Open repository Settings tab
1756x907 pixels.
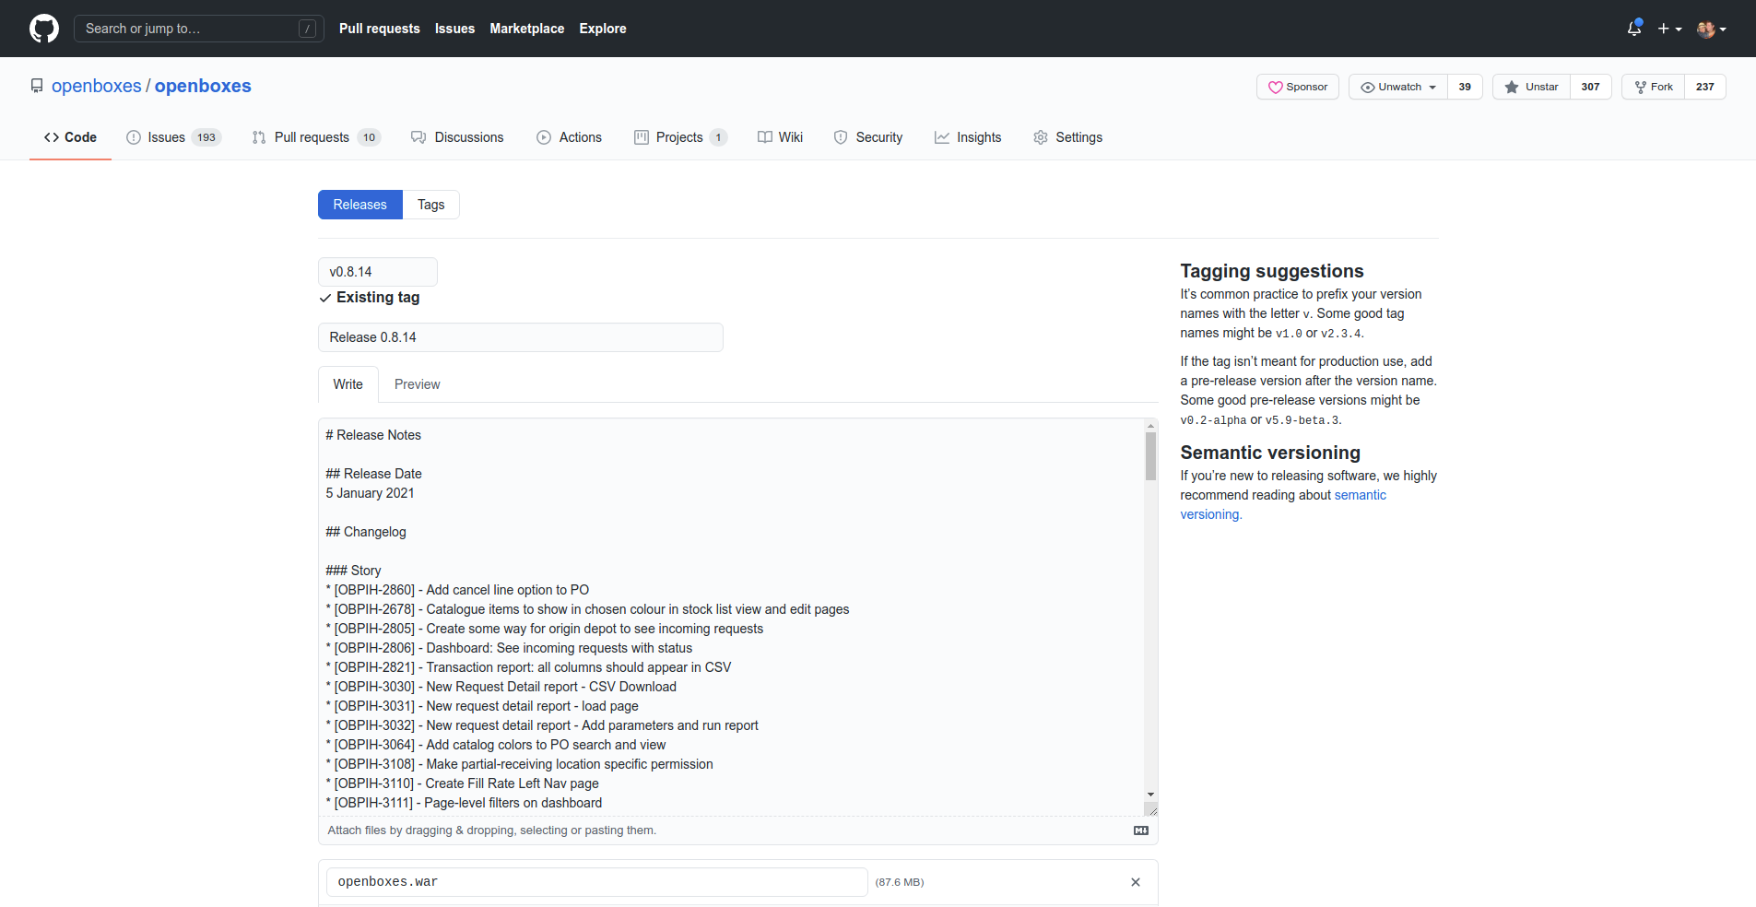pyautogui.click(x=1067, y=137)
